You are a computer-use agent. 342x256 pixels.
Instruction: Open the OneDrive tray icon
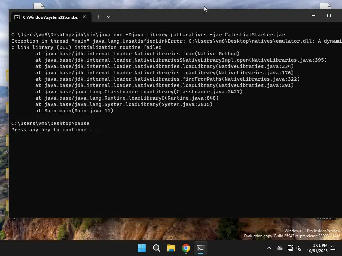tap(280, 248)
